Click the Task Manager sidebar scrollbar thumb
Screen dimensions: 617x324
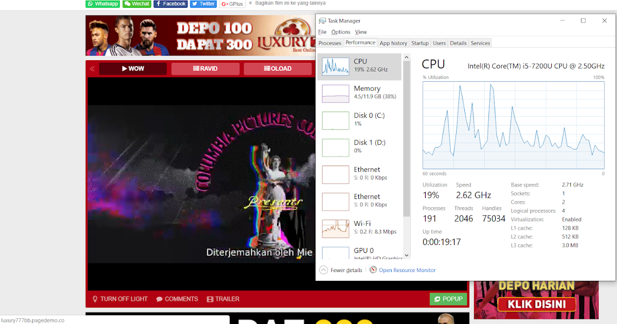(x=407, y=139)
